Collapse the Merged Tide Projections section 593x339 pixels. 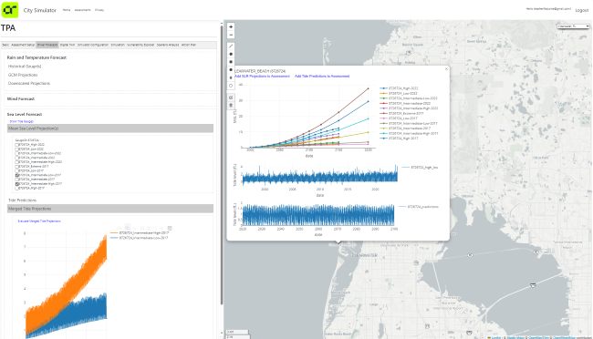[x=110, y=209]
